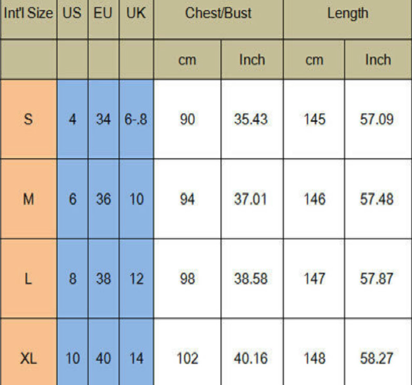Select the 94 cm chest value
This screenshot has width=412, height=385.
tap(187, 199)
